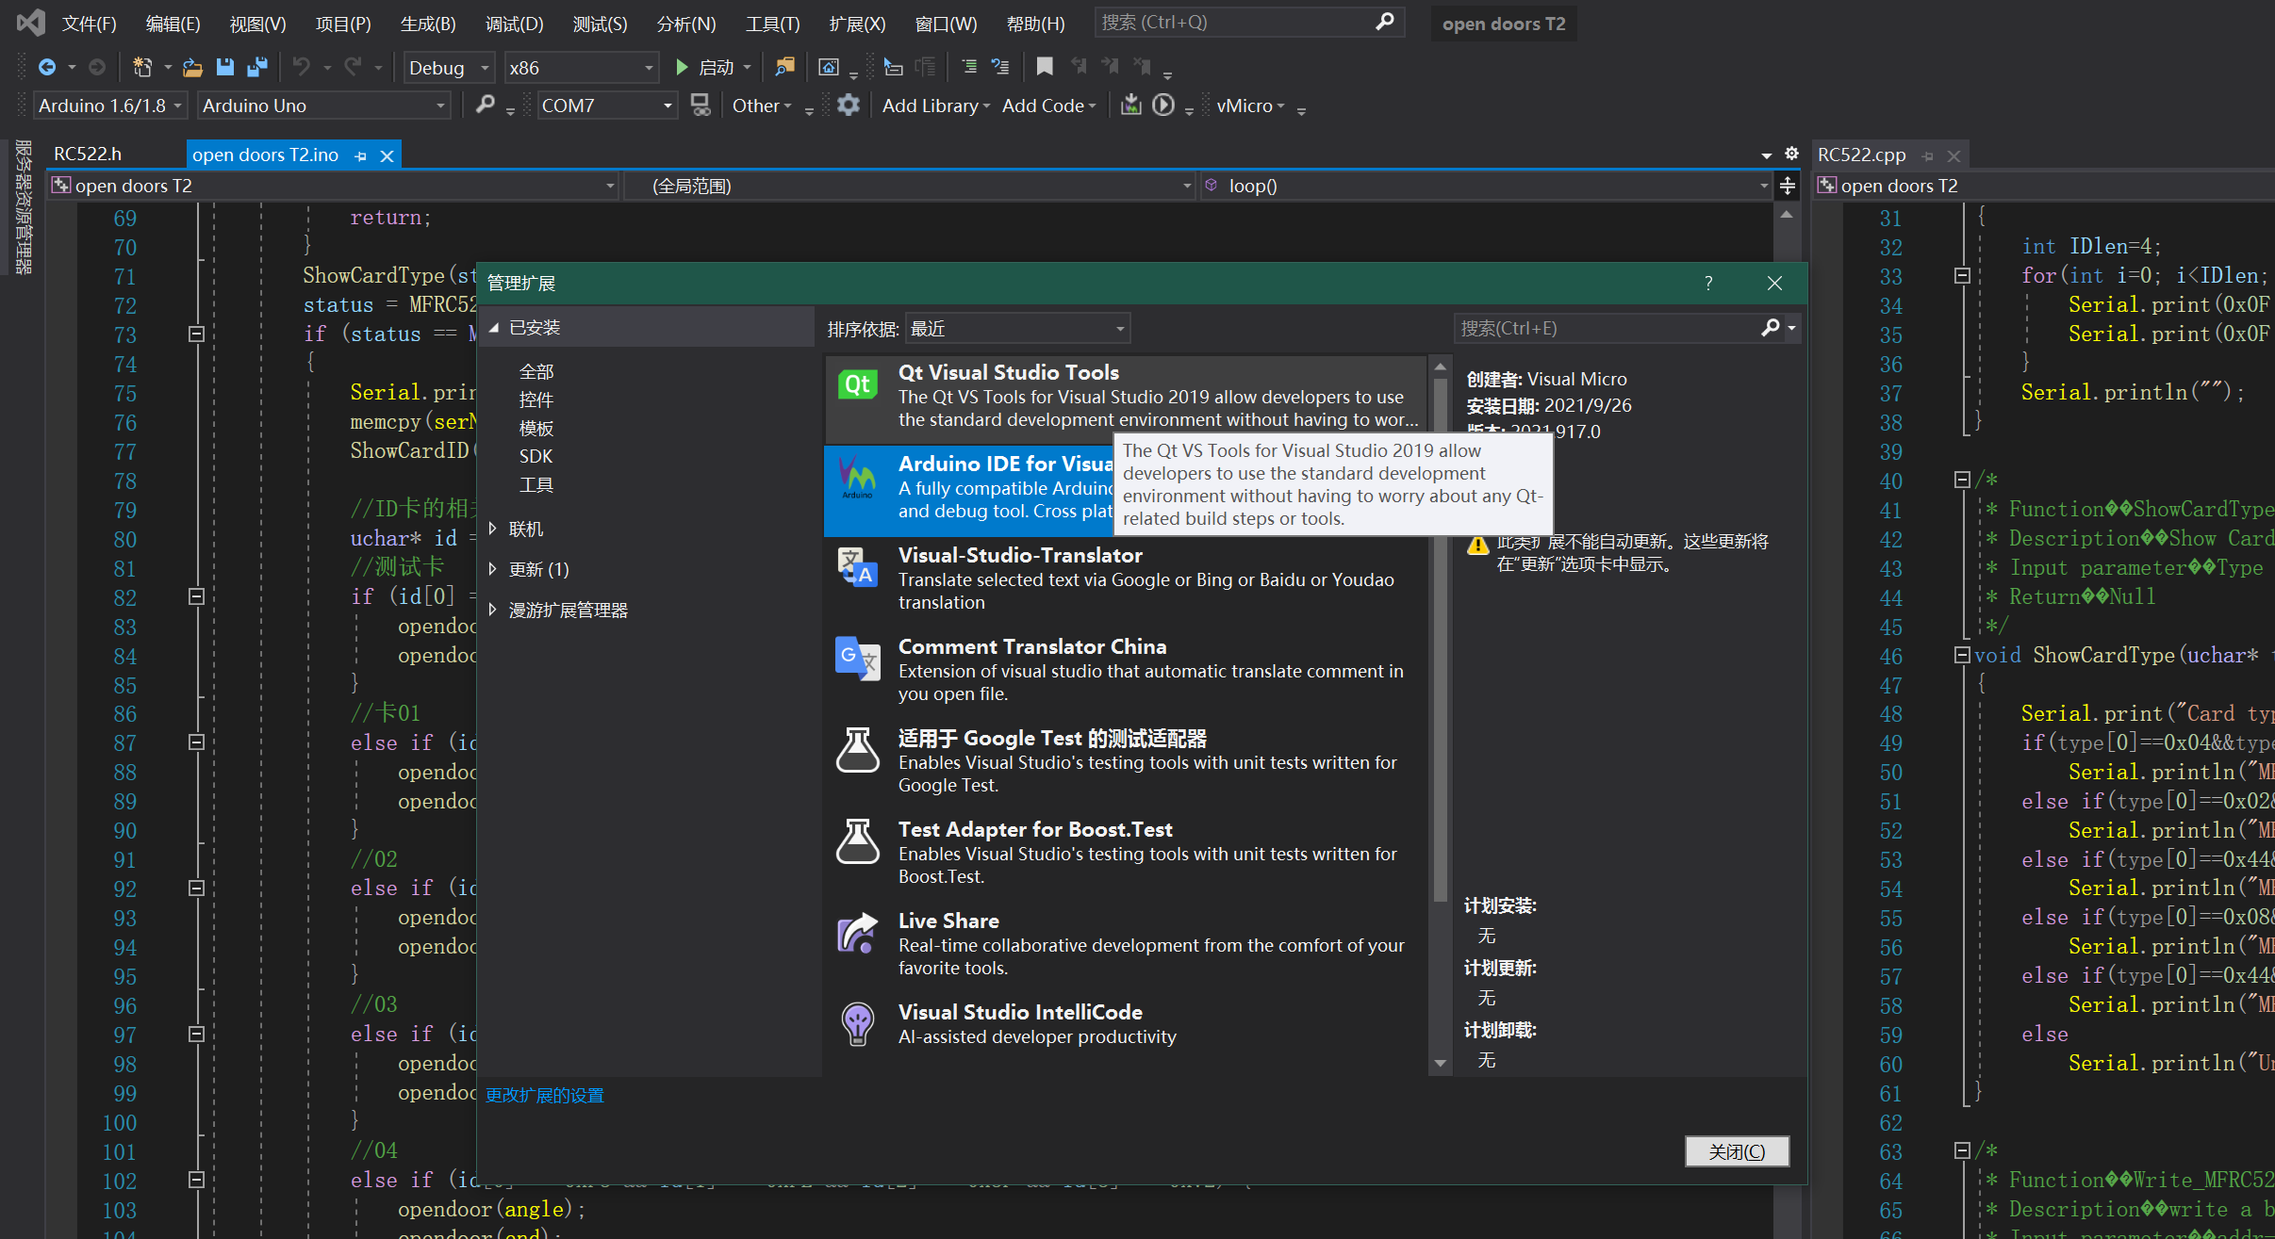Click the Open File folder icon
Image resolution: width=2275 pixels, height=1239 pixels.
[192, 67]
